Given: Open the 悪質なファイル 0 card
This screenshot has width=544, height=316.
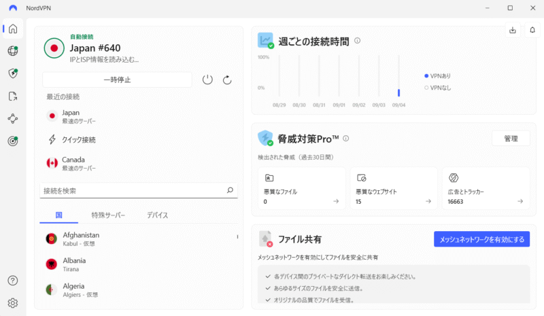Looking at the screenshot, I should click(x=301, y=188).
